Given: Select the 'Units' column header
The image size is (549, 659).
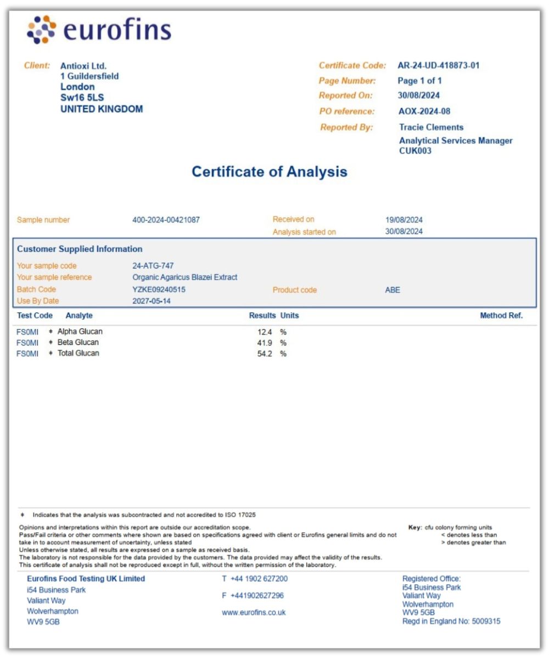Looking at the screenshot, I should (290, 316).
